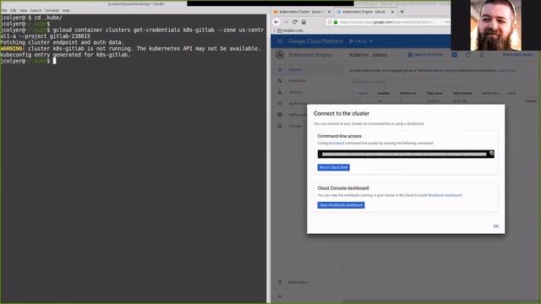The height and width of the screenshot is (304, 541).
Task: Copy the gcloud command with the copy icon
Action: [491, 154]
